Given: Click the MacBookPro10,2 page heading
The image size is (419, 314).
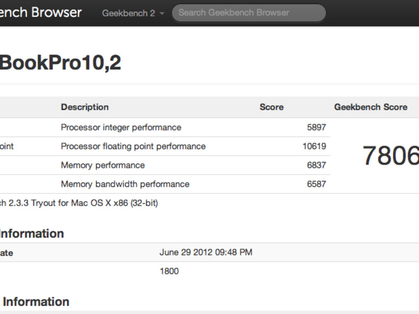Looking at the screenshot, I should pyautogui.click(x=60, y=63).
